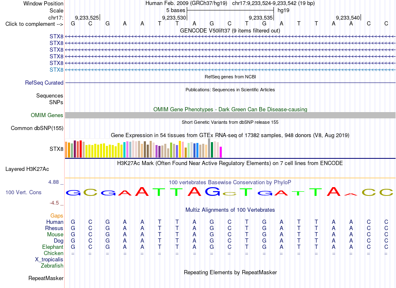Image resolution: width=396 pixels, height=288 pixels.
Task: Select the light-blue STX8 transcript label
Action: (56, 70)
